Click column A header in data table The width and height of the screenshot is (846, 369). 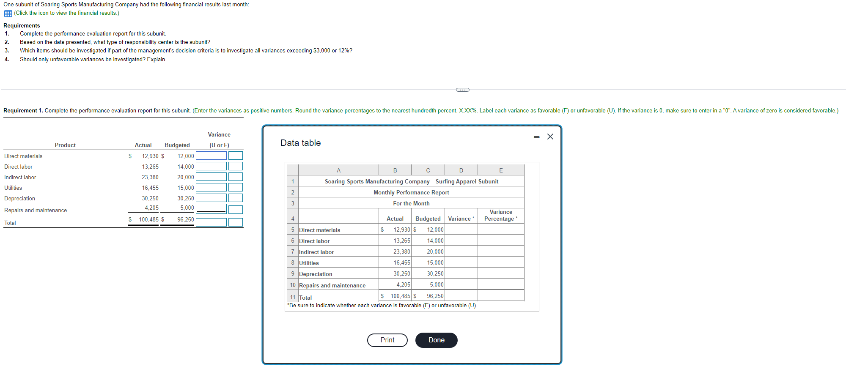point(338,170)
